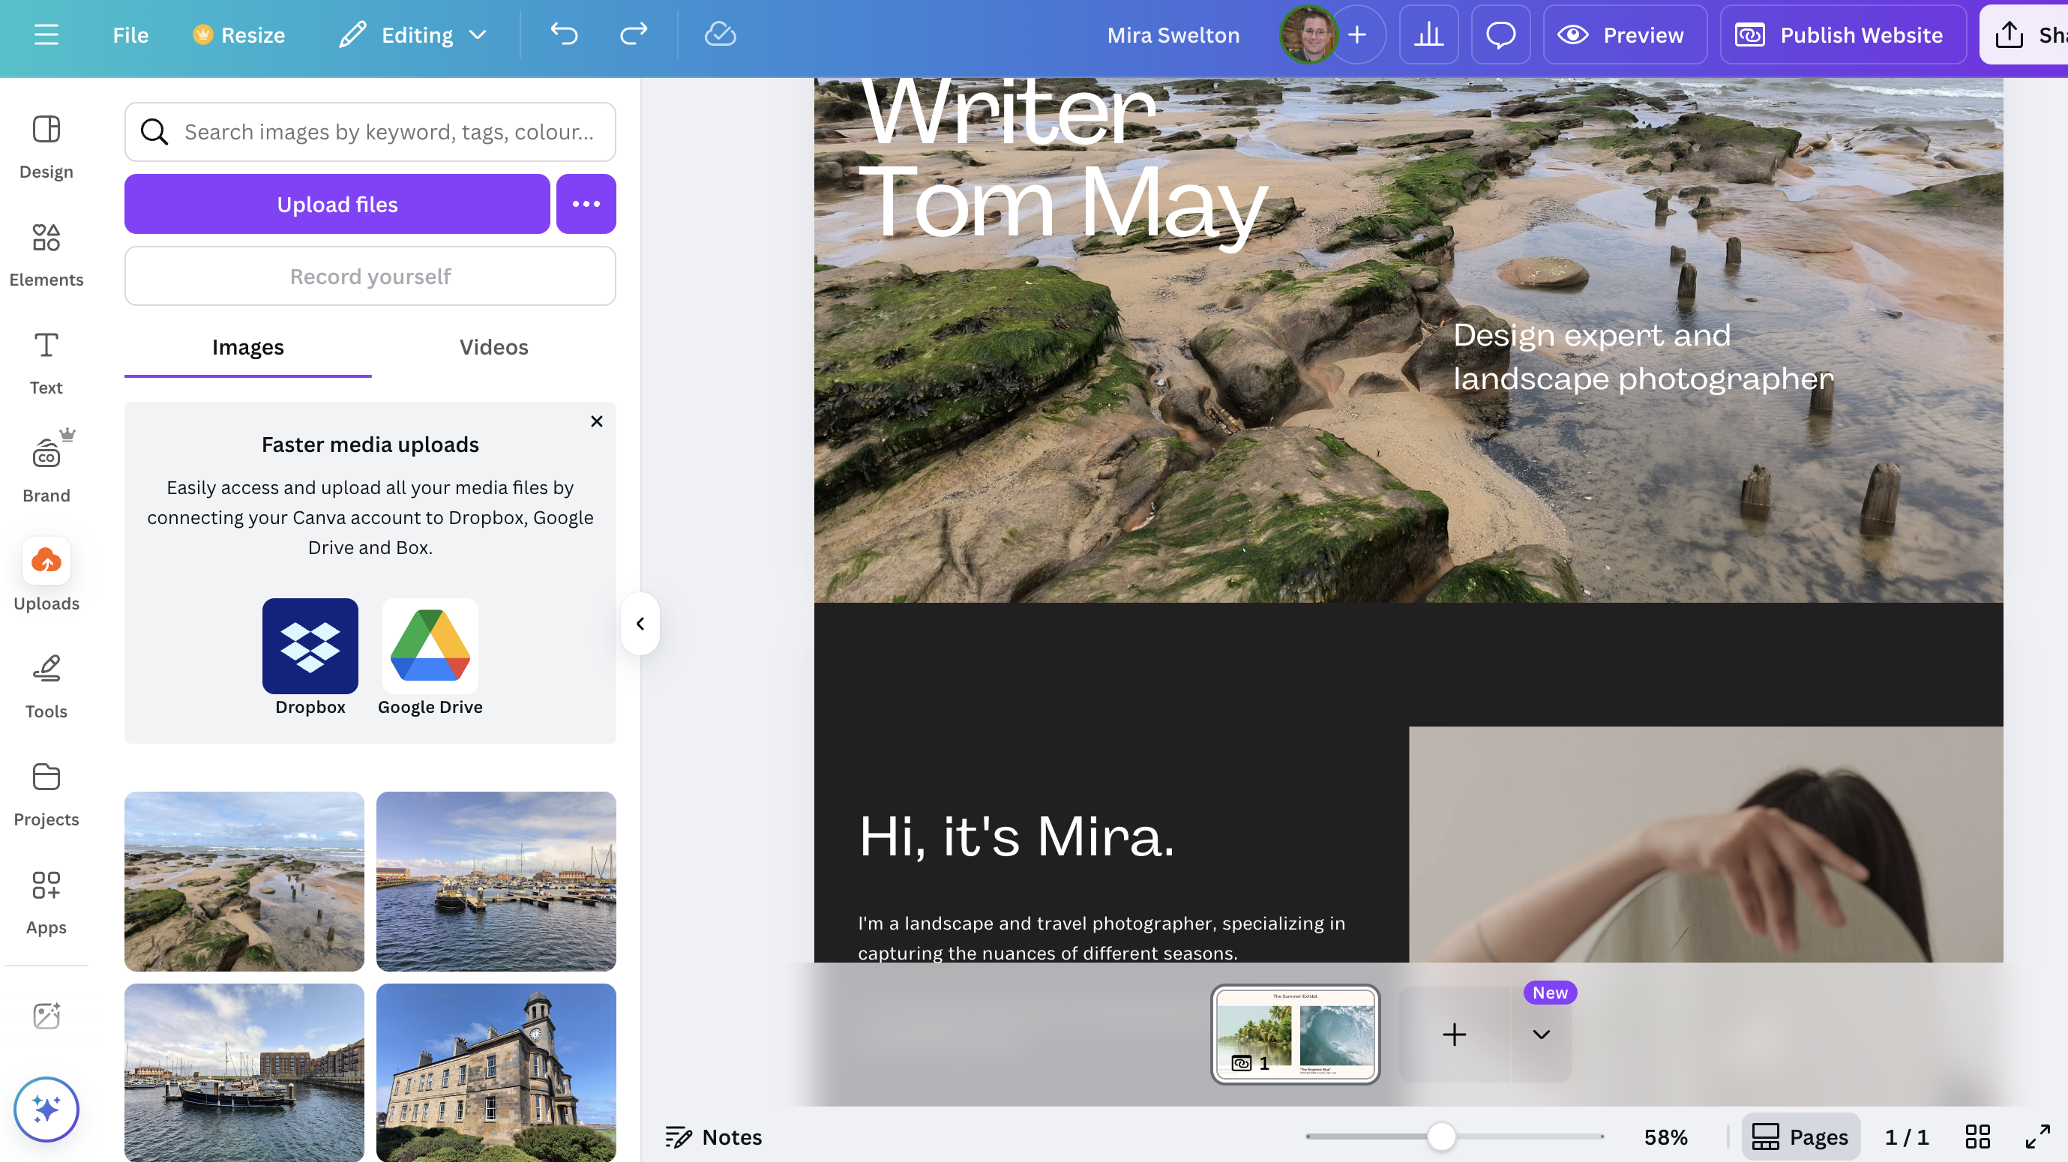Screen dimensions: 2068x1162
Task: Open the analytics insights chart icon
Action: 1428,34
